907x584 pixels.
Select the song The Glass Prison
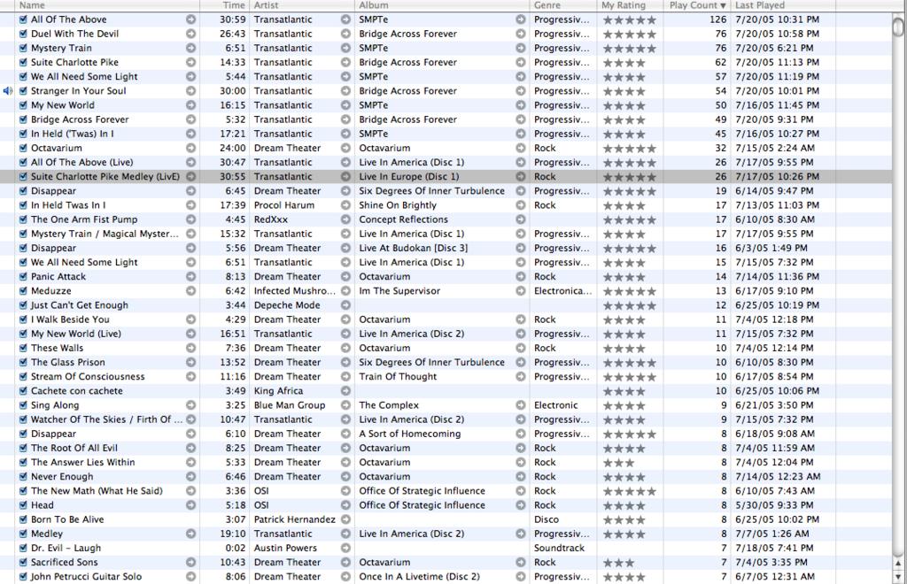pyautogui.click(x=68, y=362)
